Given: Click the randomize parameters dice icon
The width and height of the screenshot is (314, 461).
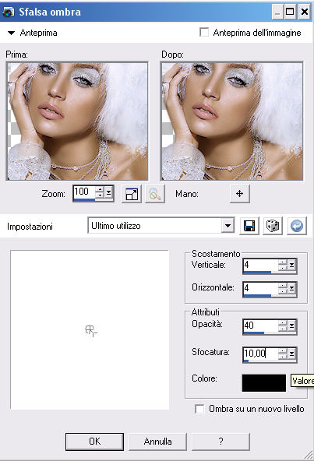Looking at the screenshot, I should click(x=273, y=226).
